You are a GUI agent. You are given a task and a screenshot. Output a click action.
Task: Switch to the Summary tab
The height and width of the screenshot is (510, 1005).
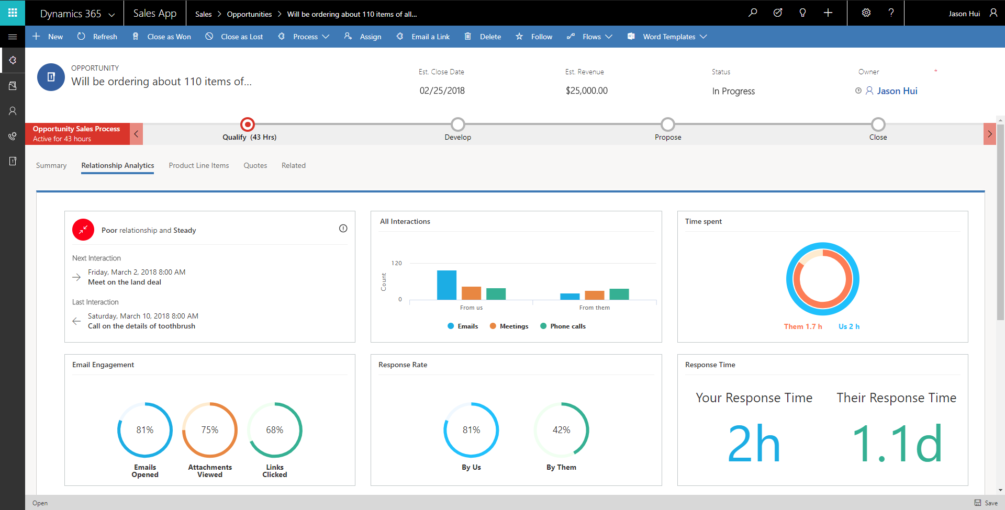tap(51, 165)
